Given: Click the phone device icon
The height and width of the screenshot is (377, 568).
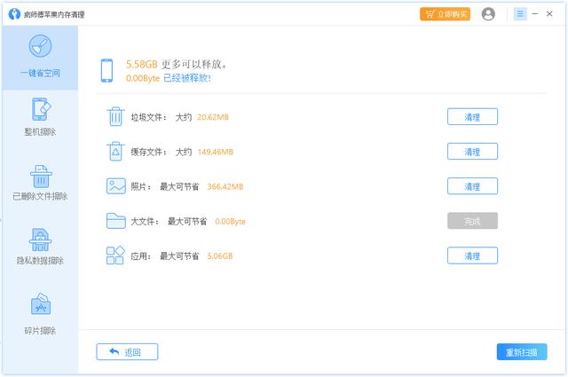Looking at the screenshot, I should click(106, 71).
